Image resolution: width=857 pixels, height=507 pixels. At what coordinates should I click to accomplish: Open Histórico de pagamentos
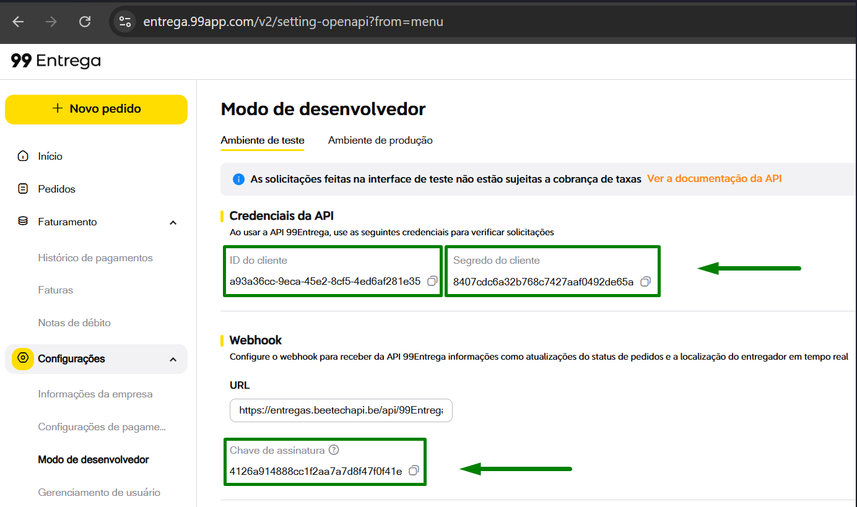tap(95, 258)
